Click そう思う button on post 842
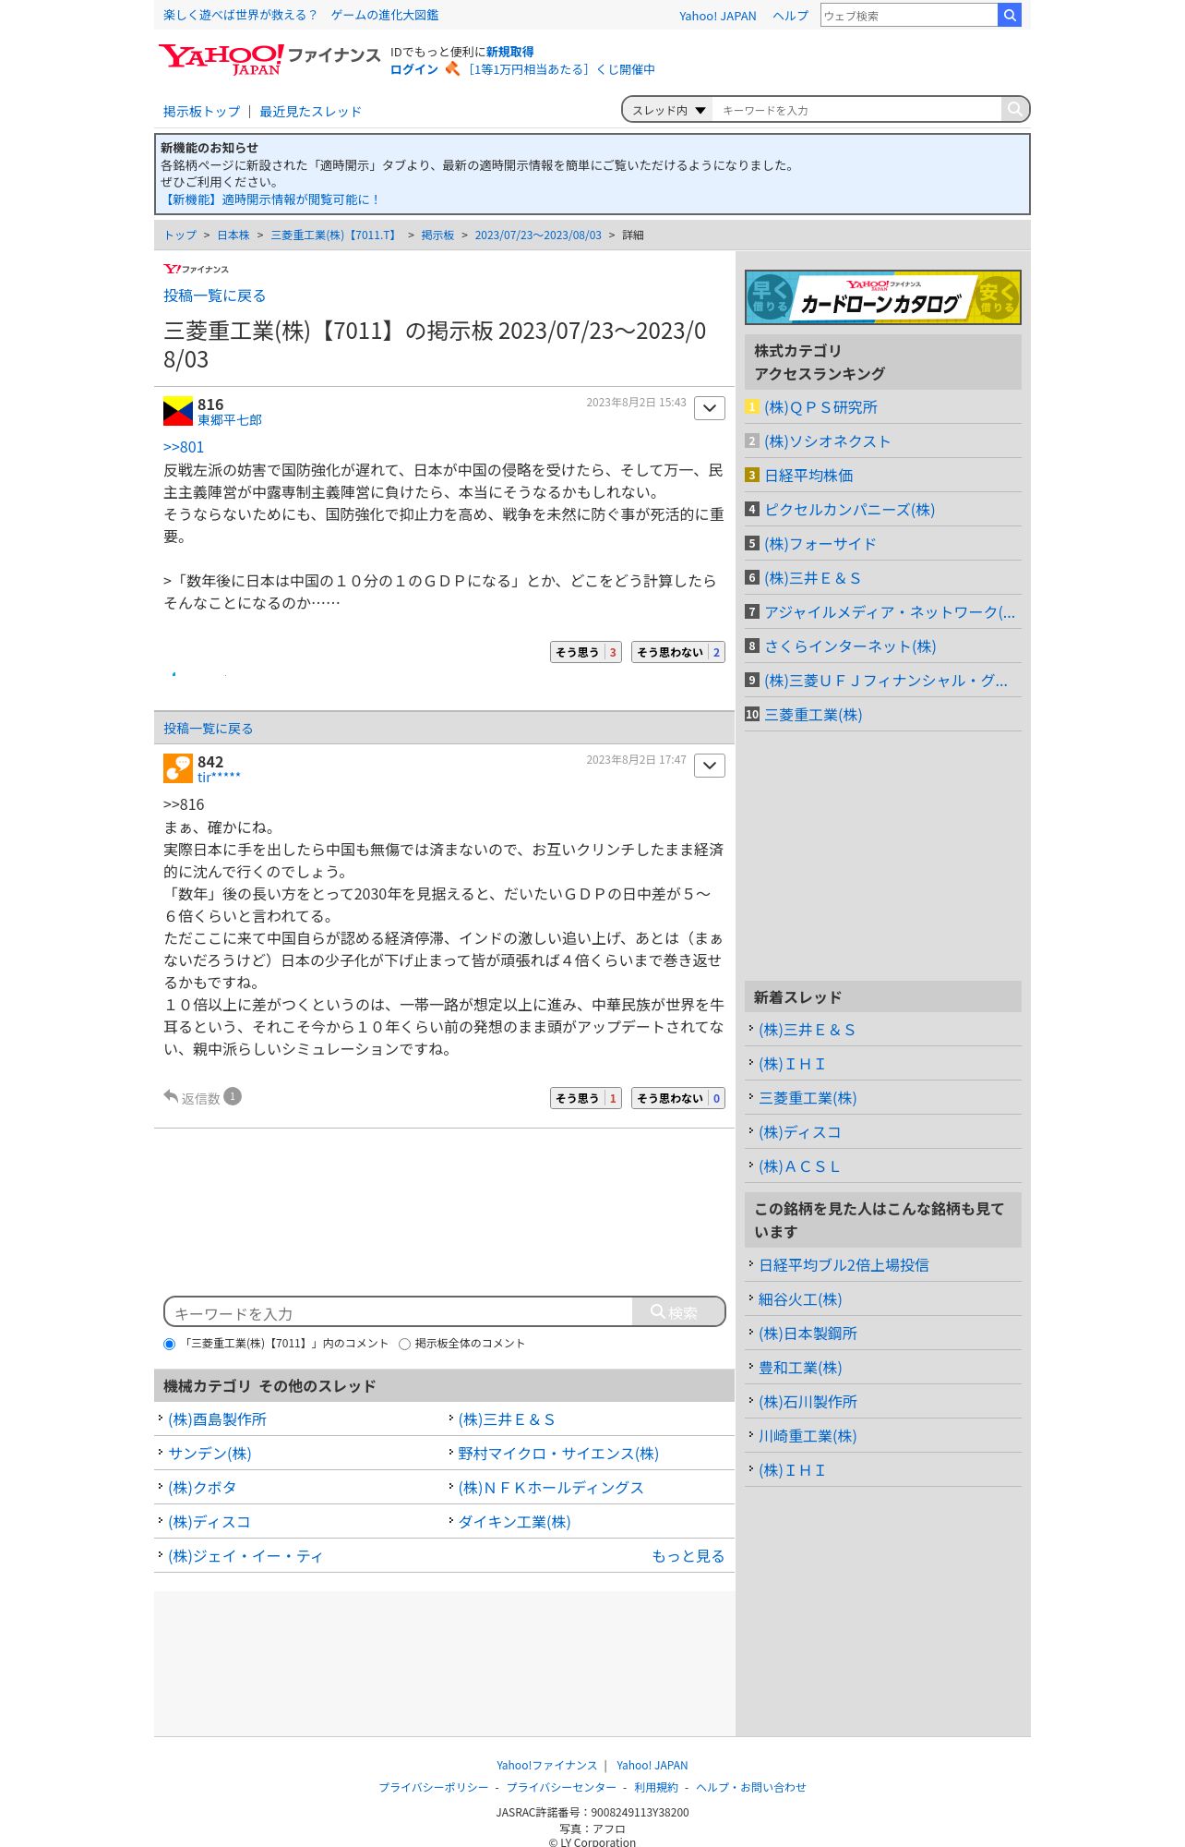 [x=586, y=1098]
